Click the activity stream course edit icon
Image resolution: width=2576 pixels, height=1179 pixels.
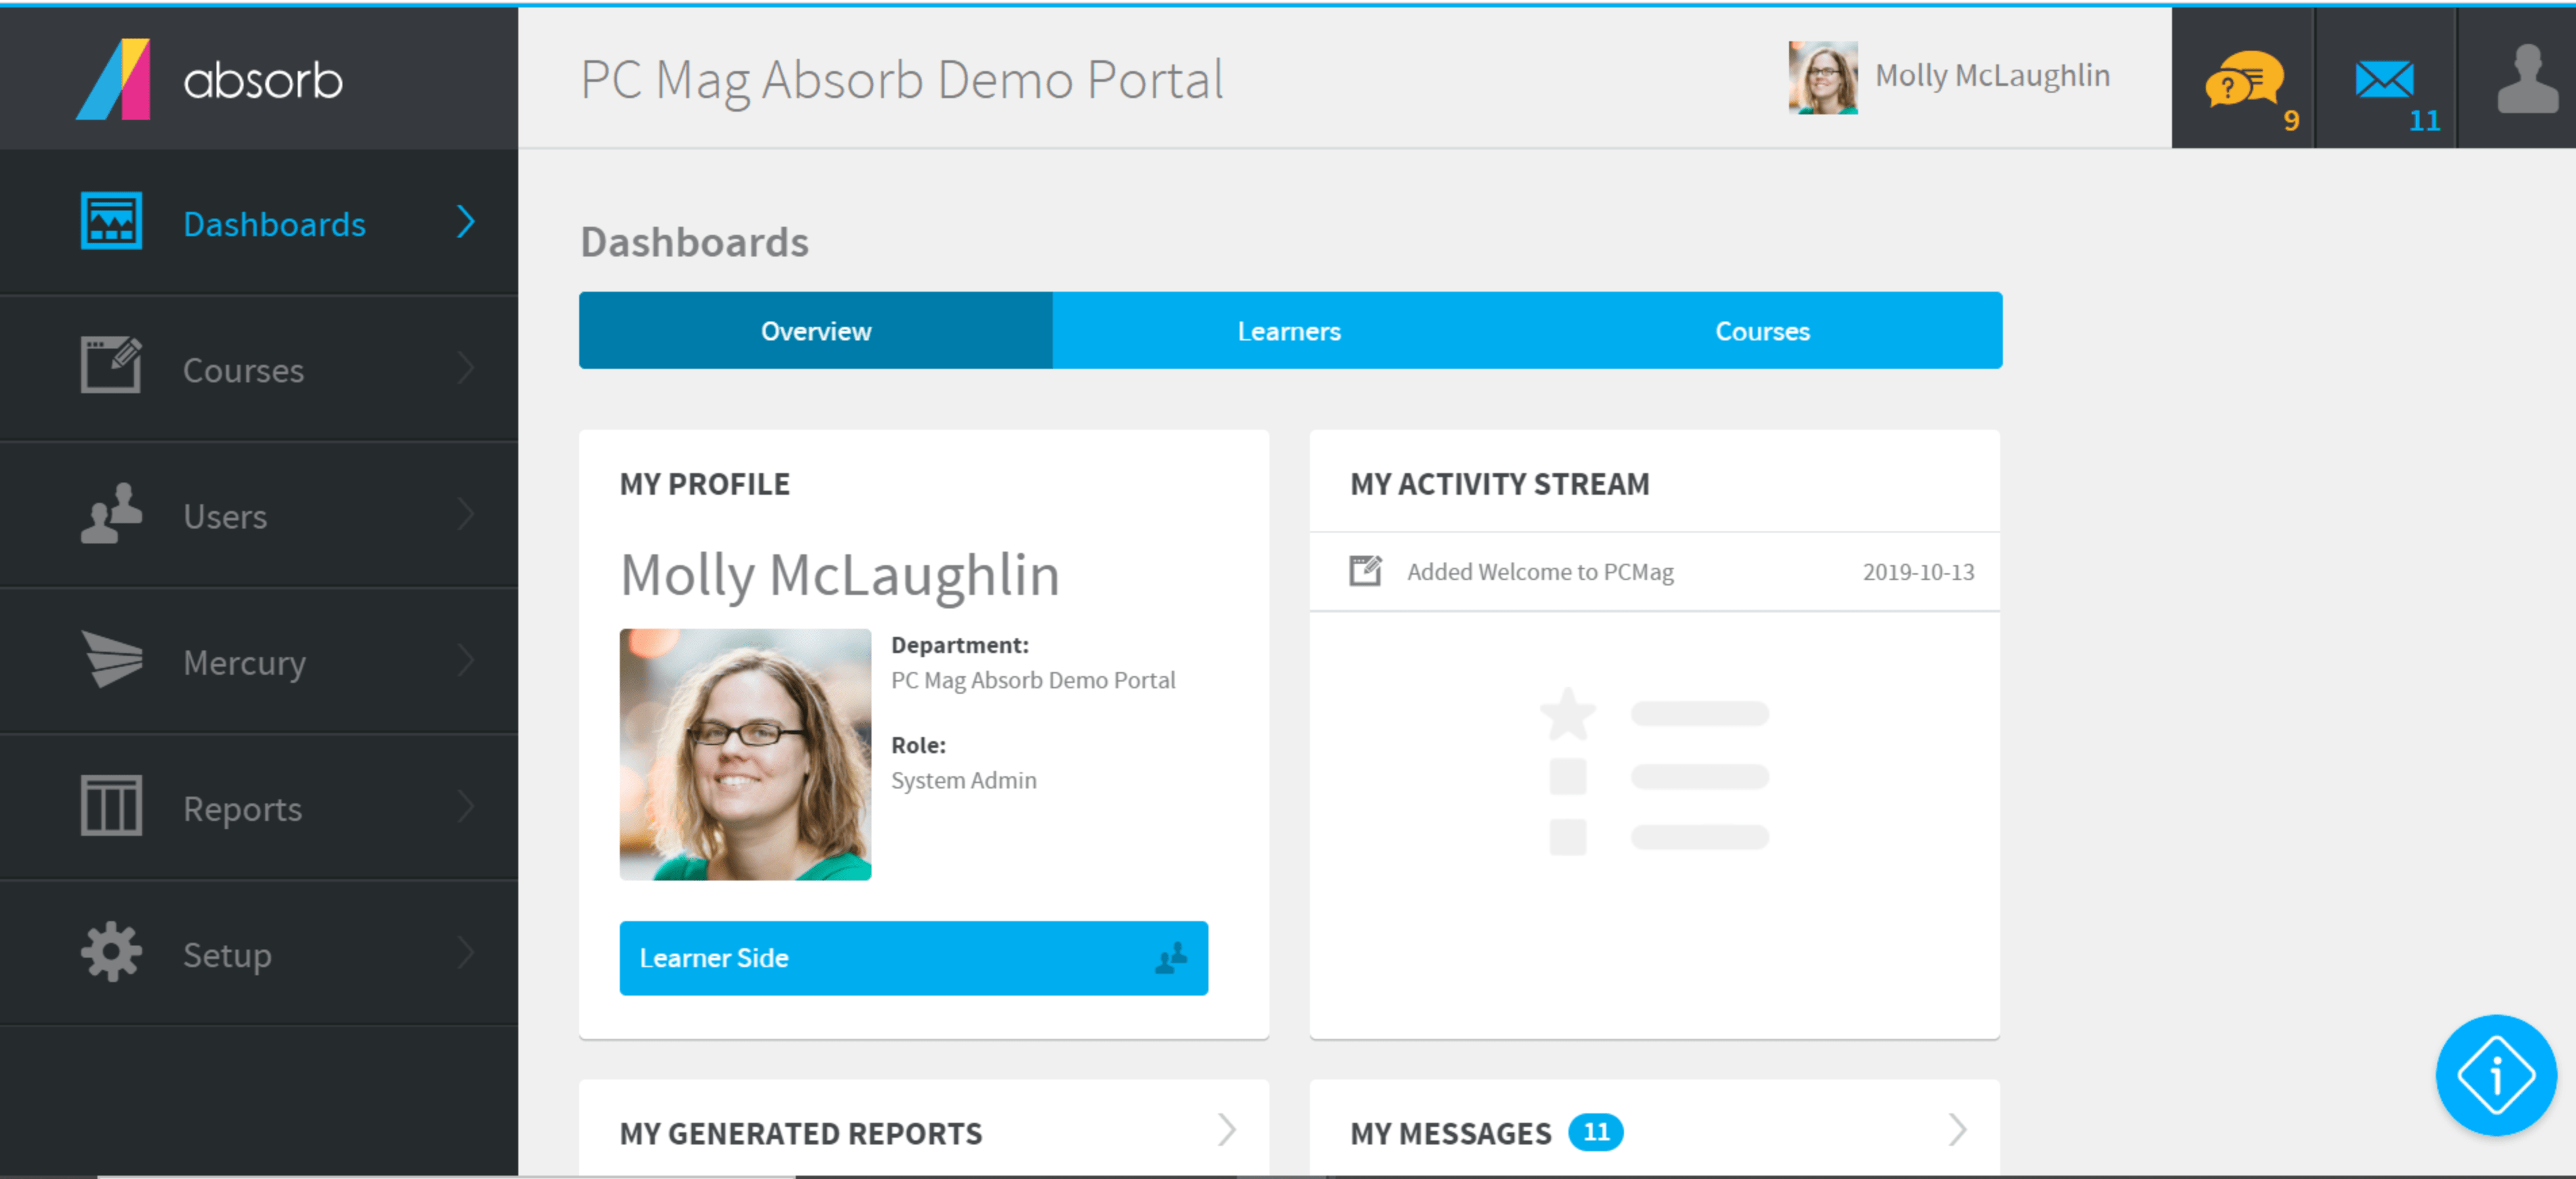pyautogui.click(x=1365, y=571)
